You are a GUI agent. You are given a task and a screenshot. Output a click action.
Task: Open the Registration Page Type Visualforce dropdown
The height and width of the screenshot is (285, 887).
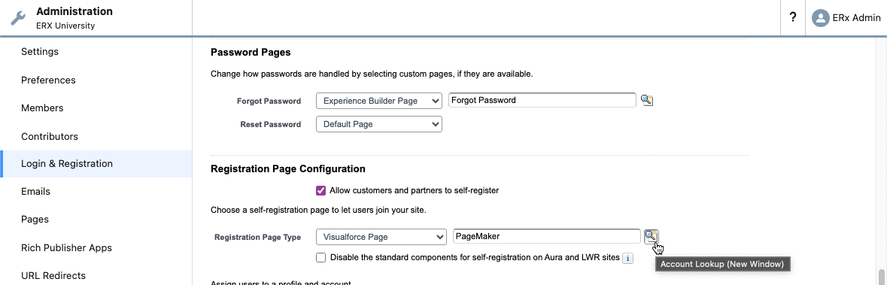[x=381, y=237]
